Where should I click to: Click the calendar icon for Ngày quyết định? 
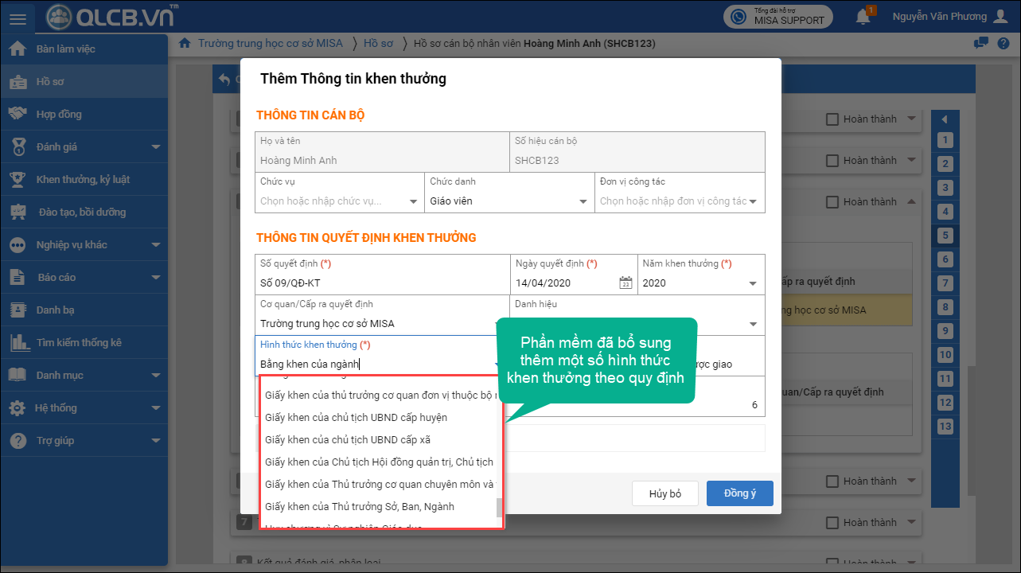[x=625, y=283]
